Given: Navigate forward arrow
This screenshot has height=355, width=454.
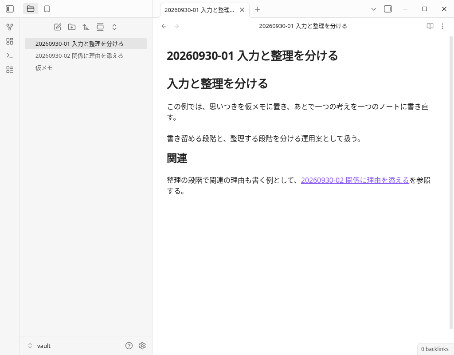Looking at the screenshot, I should click(176, 26).
